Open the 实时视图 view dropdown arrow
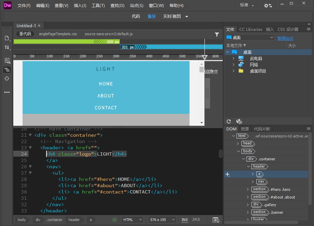This screenshot has width=314, height=226. 187,17
